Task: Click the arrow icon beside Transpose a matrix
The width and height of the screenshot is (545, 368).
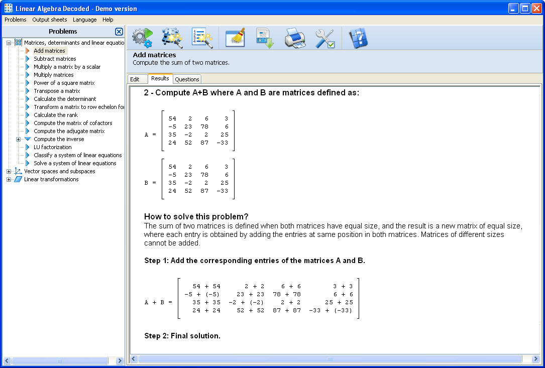Action: [x=28, y=91]
